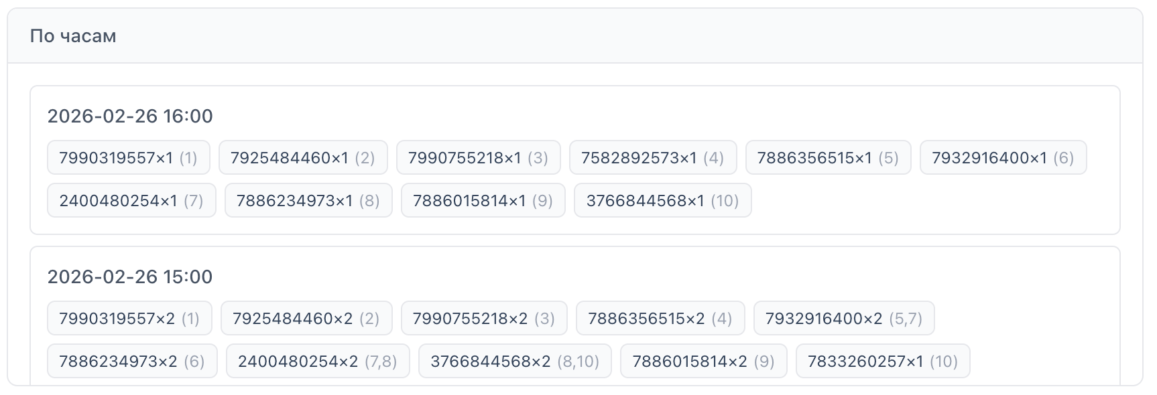Open the 7925484460×2 tag
This screenshot has height=395, width=1157.
click(306, 319)
